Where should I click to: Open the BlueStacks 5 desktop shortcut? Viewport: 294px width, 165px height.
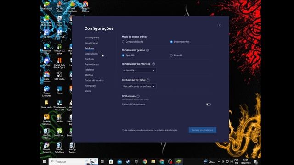tap(46, 5)
